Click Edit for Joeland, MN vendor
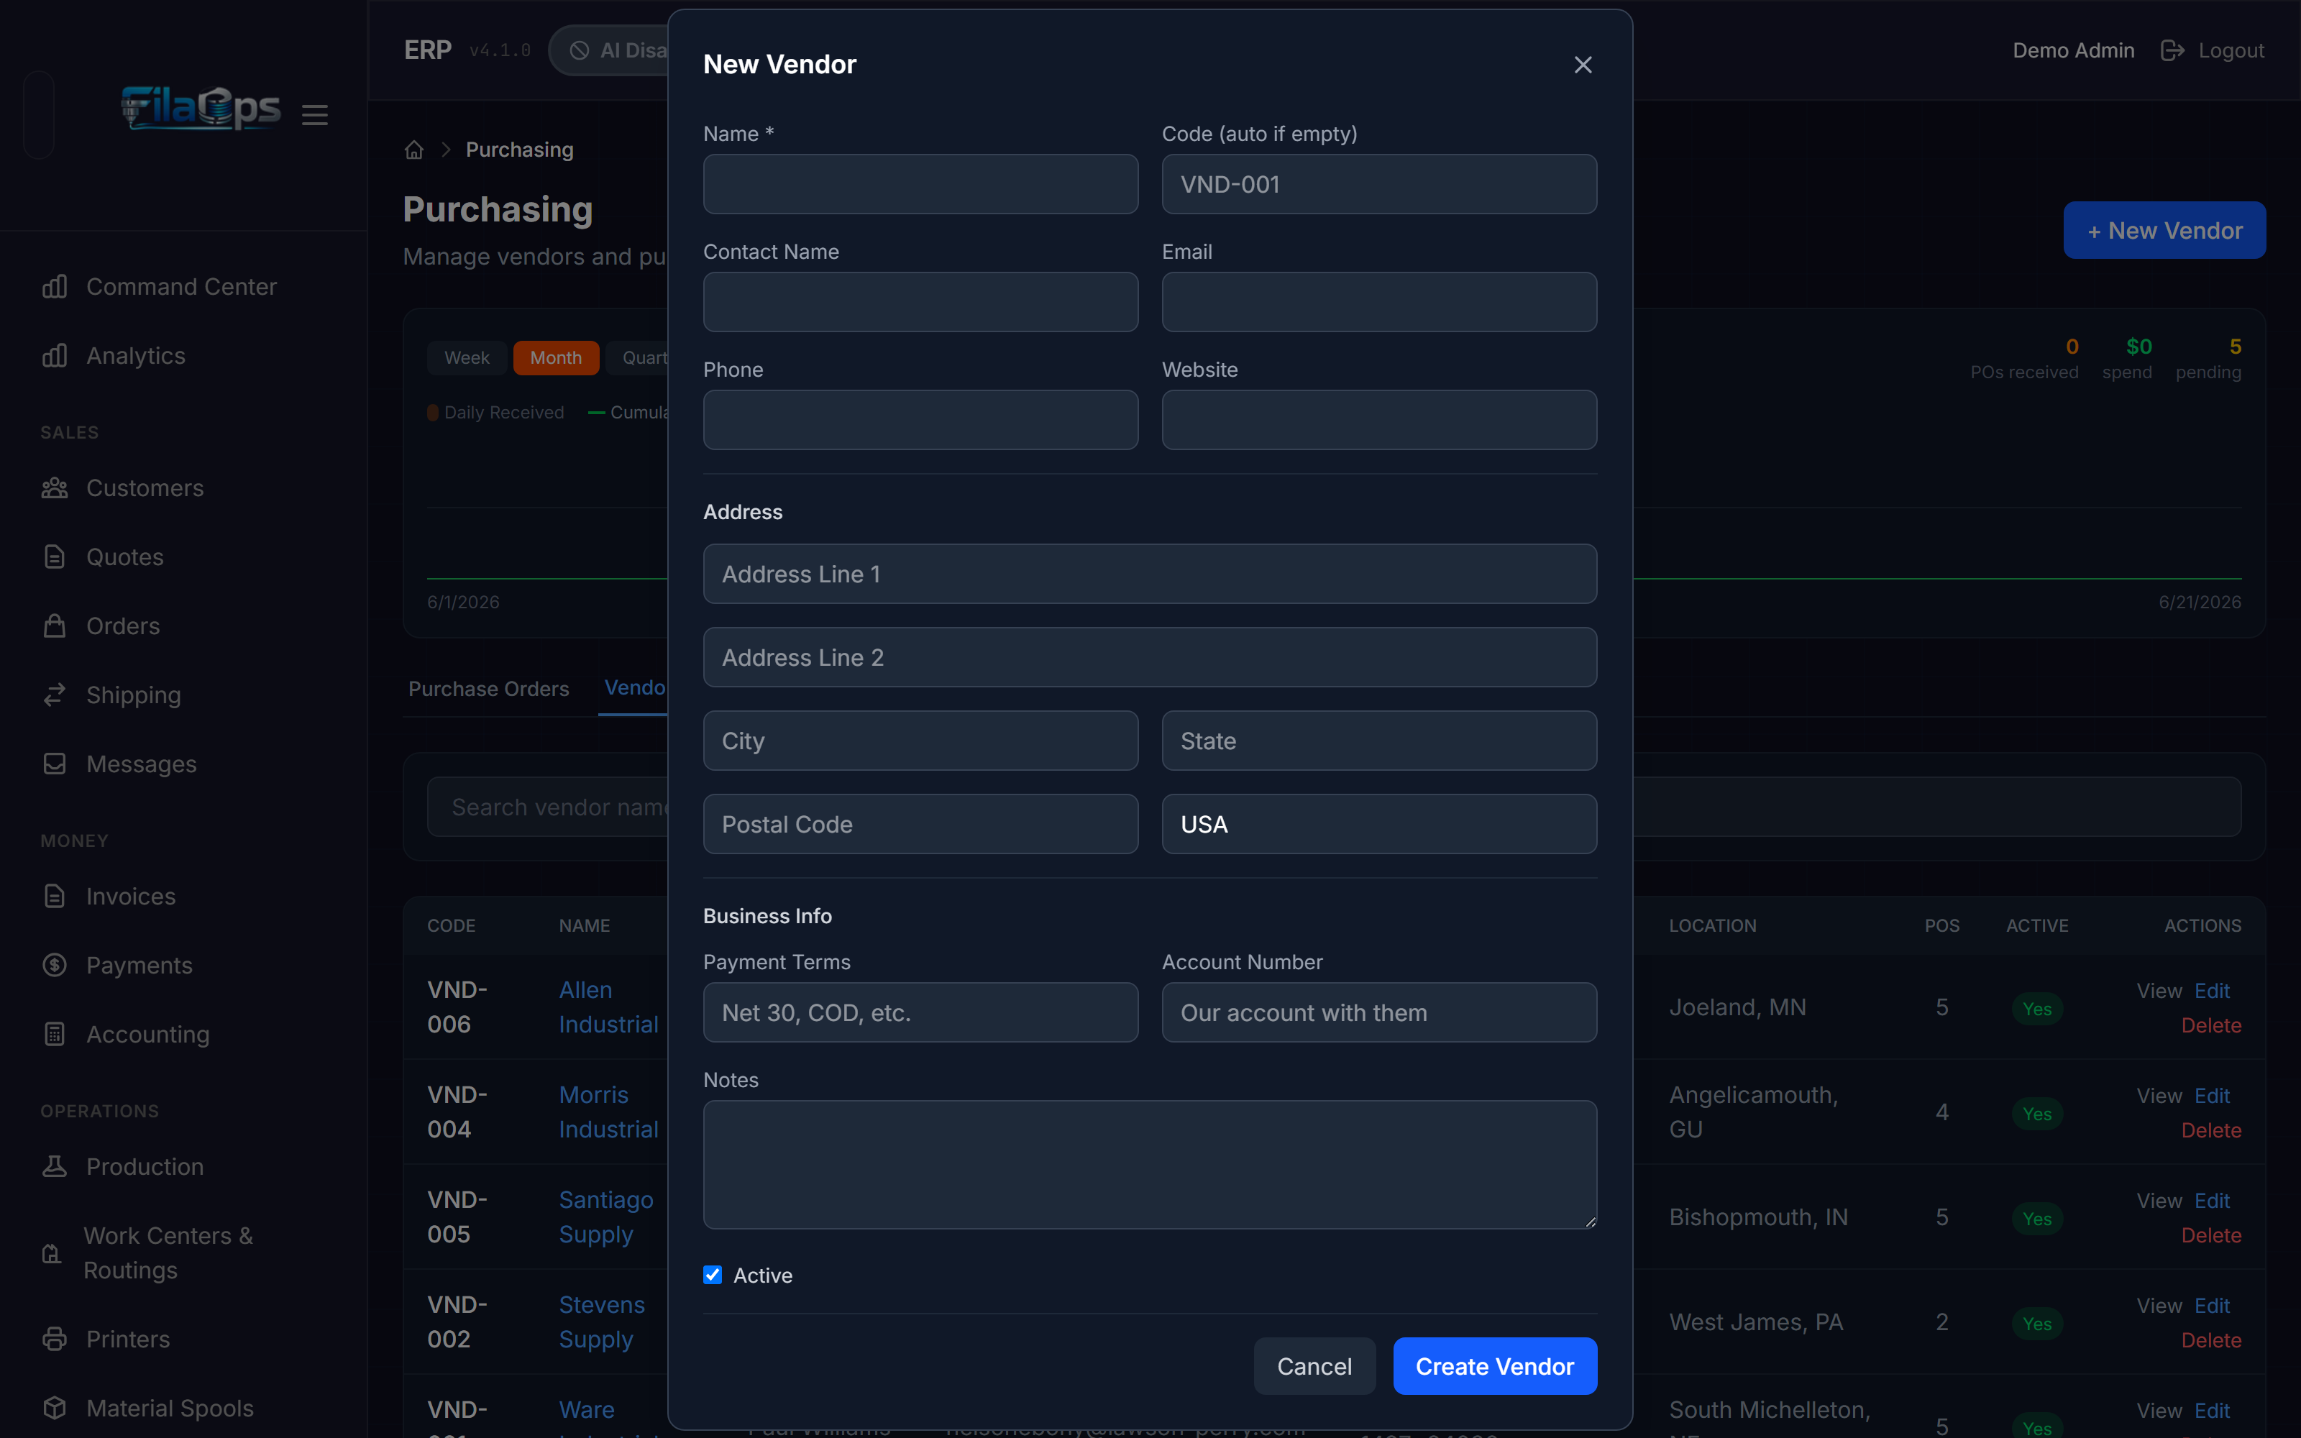This screenshot has width=2301, height=1438. click(x=2212, y=990)
